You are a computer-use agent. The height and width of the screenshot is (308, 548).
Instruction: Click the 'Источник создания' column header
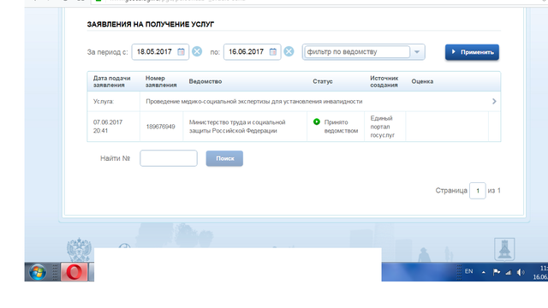pos(384,81)
